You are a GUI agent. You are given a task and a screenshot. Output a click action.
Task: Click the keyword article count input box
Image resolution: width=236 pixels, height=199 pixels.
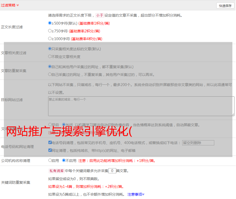112,171
